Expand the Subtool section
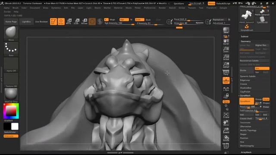The width and height of the screenshot is (276, 155). point(245,36)
